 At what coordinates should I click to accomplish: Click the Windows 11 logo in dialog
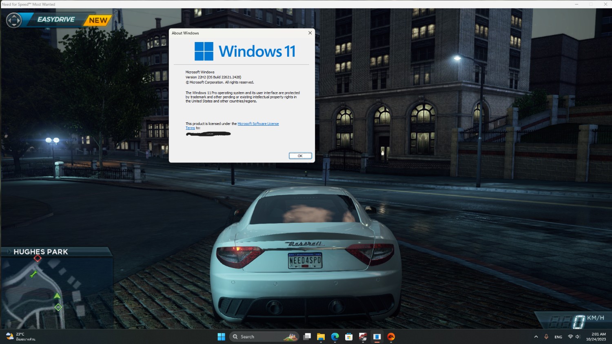(245, 51)
